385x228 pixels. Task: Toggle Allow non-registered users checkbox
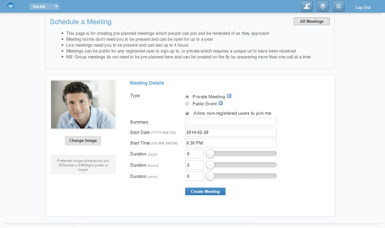[x=187, y=113]
